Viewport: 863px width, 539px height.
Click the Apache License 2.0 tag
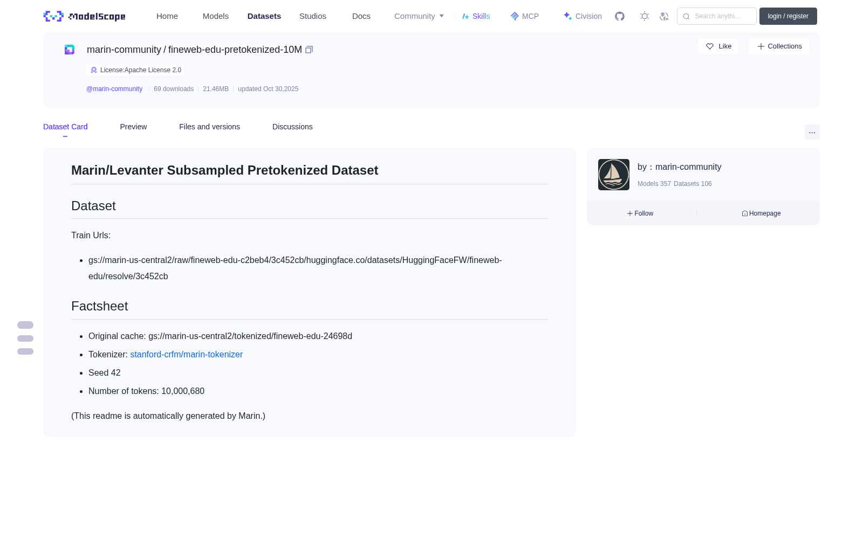[135, 70]
